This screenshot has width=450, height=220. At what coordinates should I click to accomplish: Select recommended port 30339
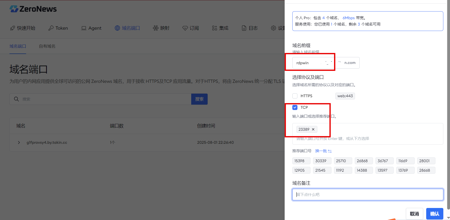[322, 161]
